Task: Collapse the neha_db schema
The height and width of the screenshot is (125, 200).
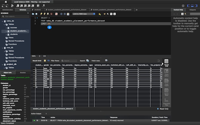Action: click(x=2, y=21)
